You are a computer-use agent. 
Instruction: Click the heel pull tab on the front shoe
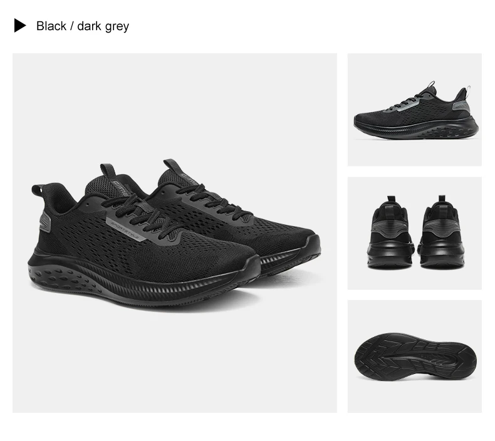[37, 190]
